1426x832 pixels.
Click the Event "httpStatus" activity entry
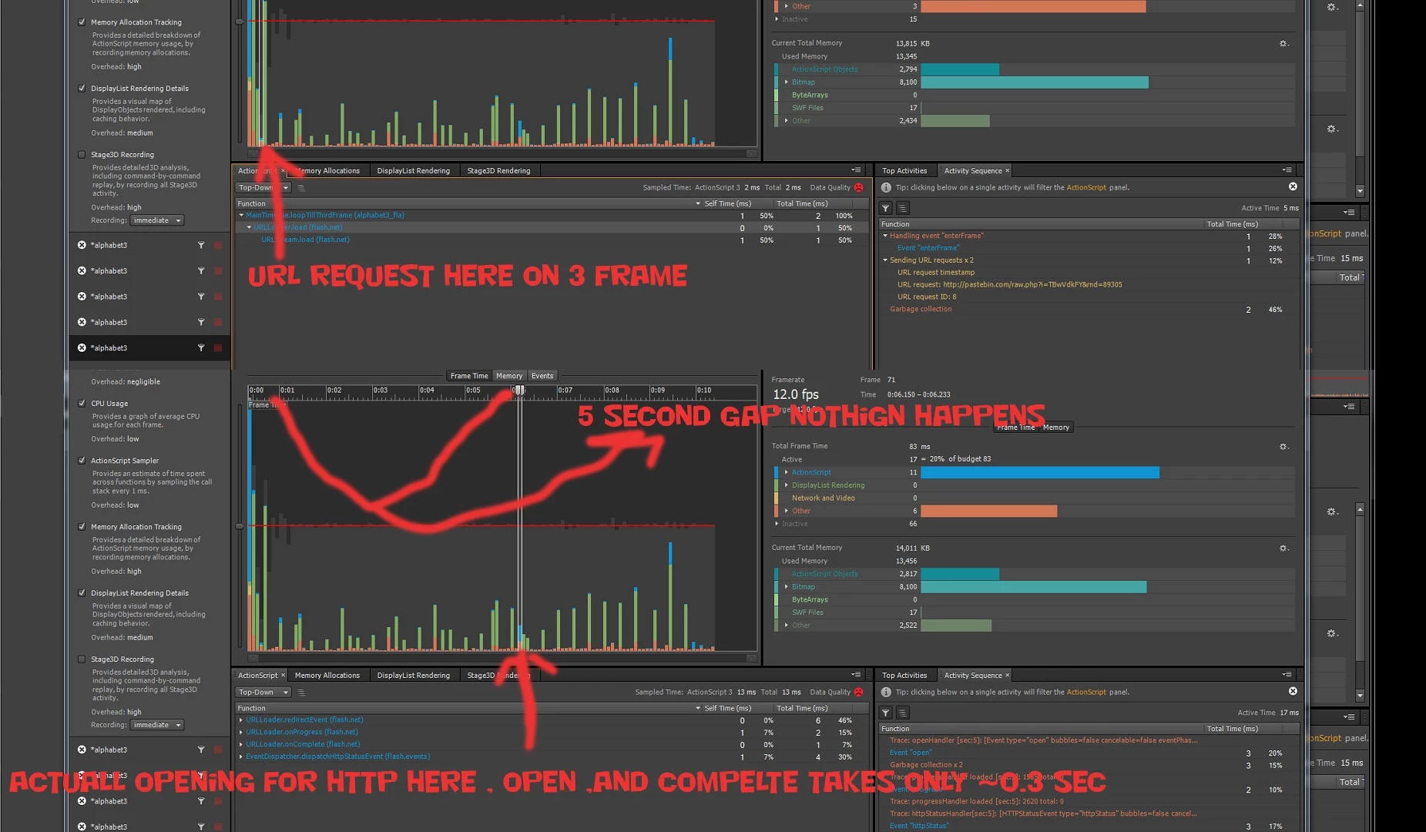919,826
